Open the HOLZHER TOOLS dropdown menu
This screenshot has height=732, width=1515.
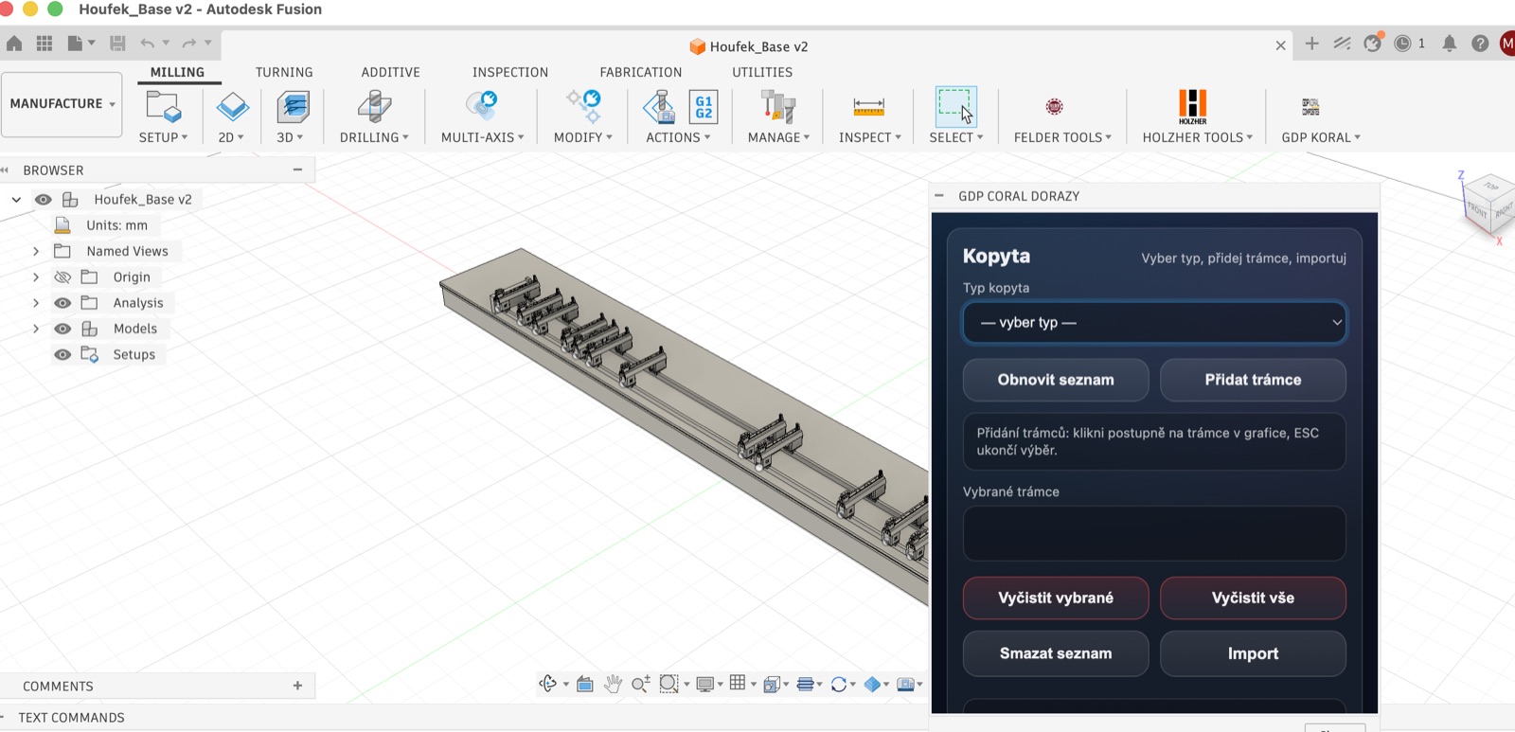(1197, 137)
